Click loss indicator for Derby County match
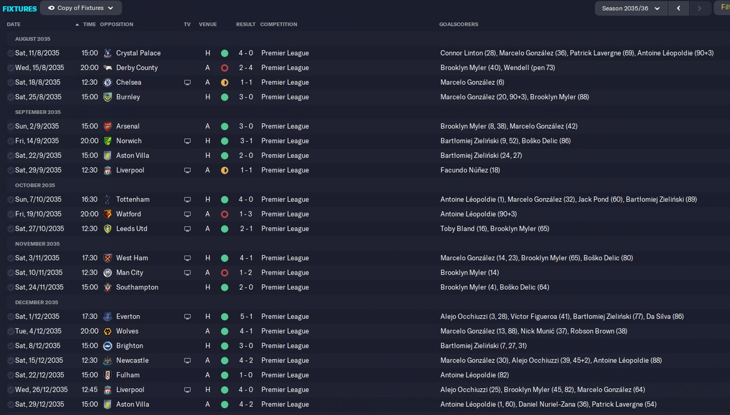Image resolution: width=730 pixels, height=415 pixels. click(224, 68)
